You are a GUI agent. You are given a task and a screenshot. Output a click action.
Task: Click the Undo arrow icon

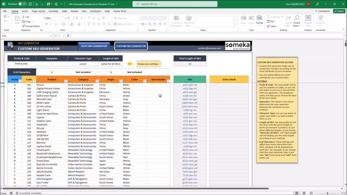click(5, 17)
